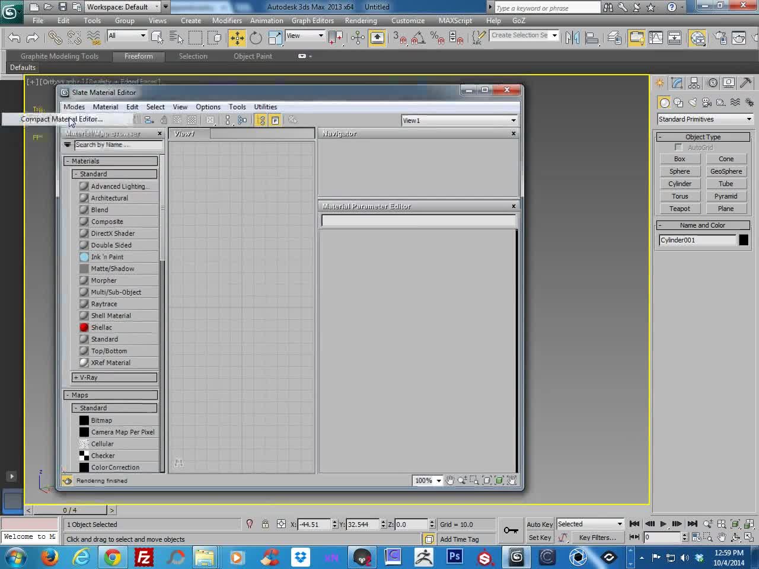This screenshot has height=569, width=759.
Task: Expand the V-Ray materials group
Action: [x=115, y=378]
